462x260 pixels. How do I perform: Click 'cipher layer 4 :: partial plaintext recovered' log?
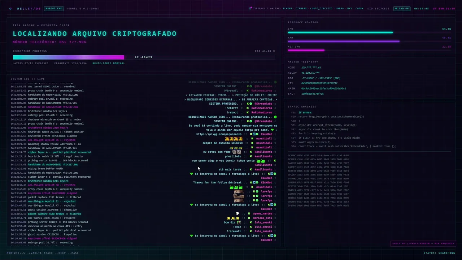pos(59,152)
